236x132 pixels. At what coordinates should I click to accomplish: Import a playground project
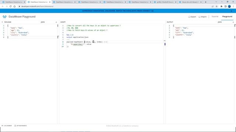tap(202, 17)
